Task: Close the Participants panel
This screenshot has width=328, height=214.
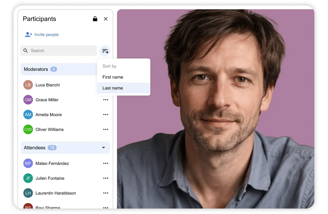Action: [106, 19]
